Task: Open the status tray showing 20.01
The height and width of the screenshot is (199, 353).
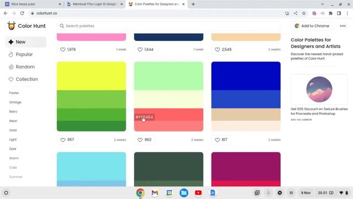Action: pos(333,193)
